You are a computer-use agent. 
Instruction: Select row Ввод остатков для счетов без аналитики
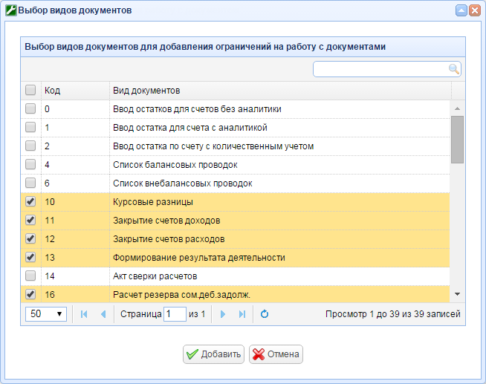236,109
